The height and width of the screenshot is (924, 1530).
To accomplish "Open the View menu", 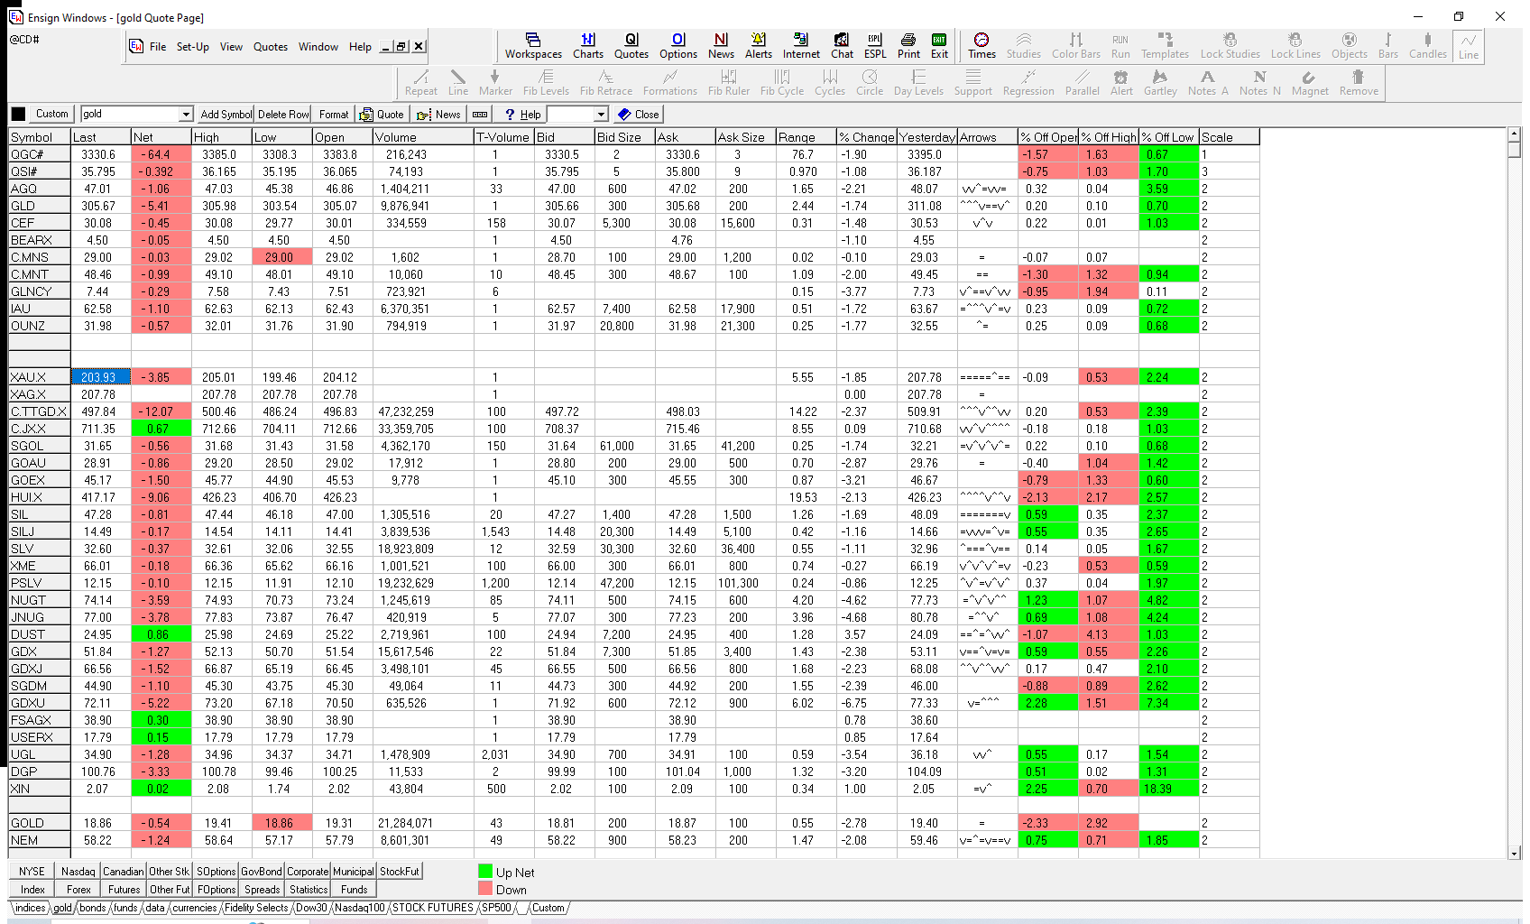I will [231, 47].
